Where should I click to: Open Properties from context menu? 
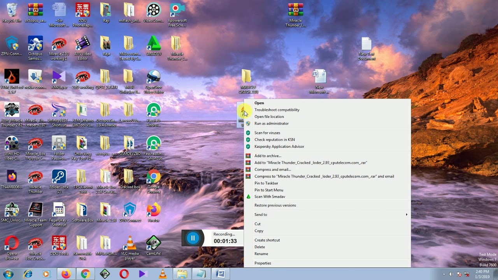click(327, 263)
